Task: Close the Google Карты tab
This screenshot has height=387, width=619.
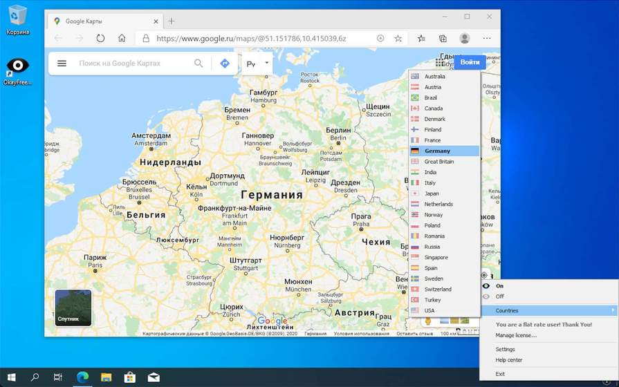Action: [x=156, y=21]
